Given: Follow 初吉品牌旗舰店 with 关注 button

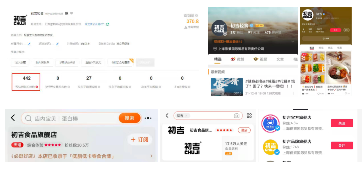Looking at the screenshot, I should (342, 145).
